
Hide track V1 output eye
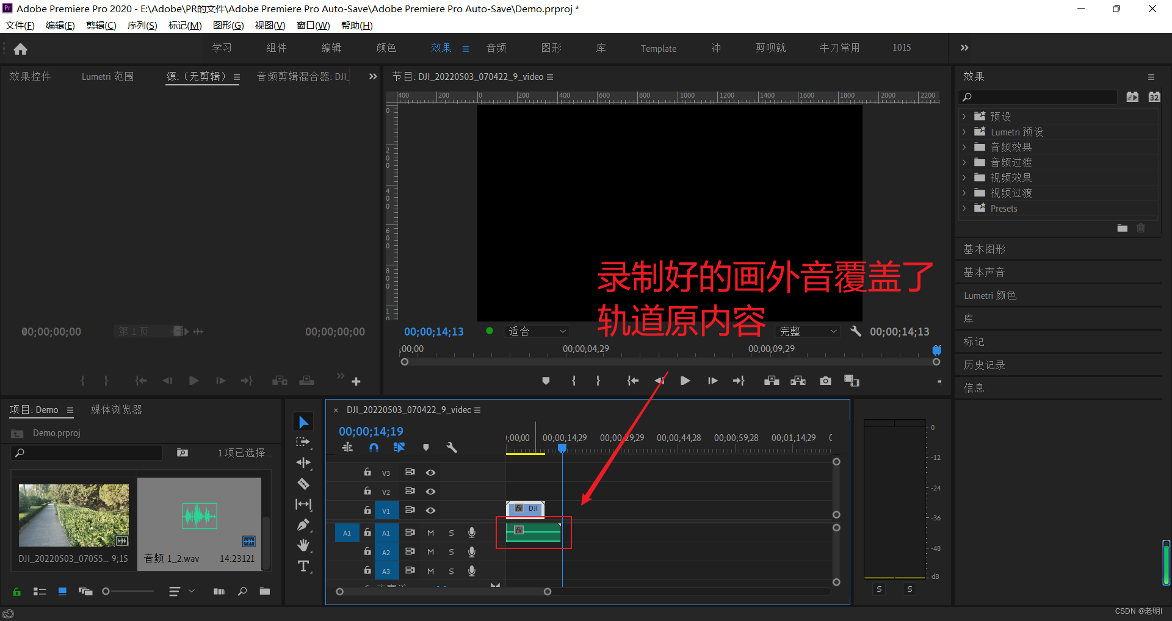pos(430,511)
